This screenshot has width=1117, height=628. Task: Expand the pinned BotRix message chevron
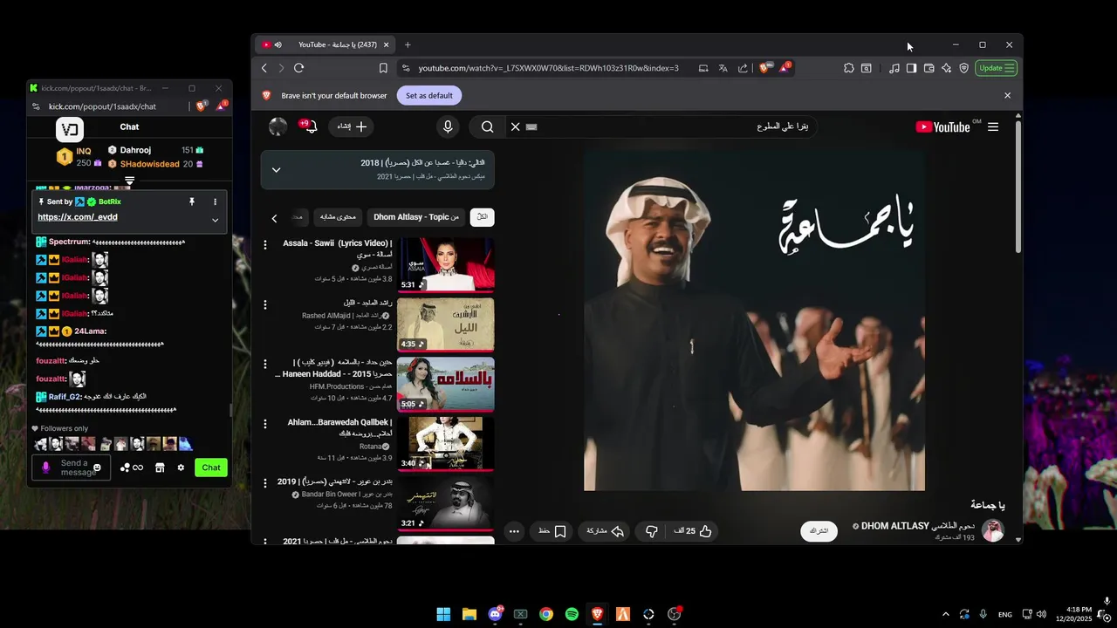coord(215,220)
